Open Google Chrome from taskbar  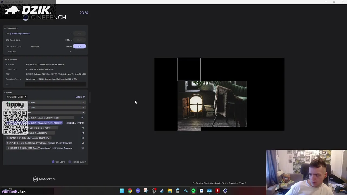point(130,191)
